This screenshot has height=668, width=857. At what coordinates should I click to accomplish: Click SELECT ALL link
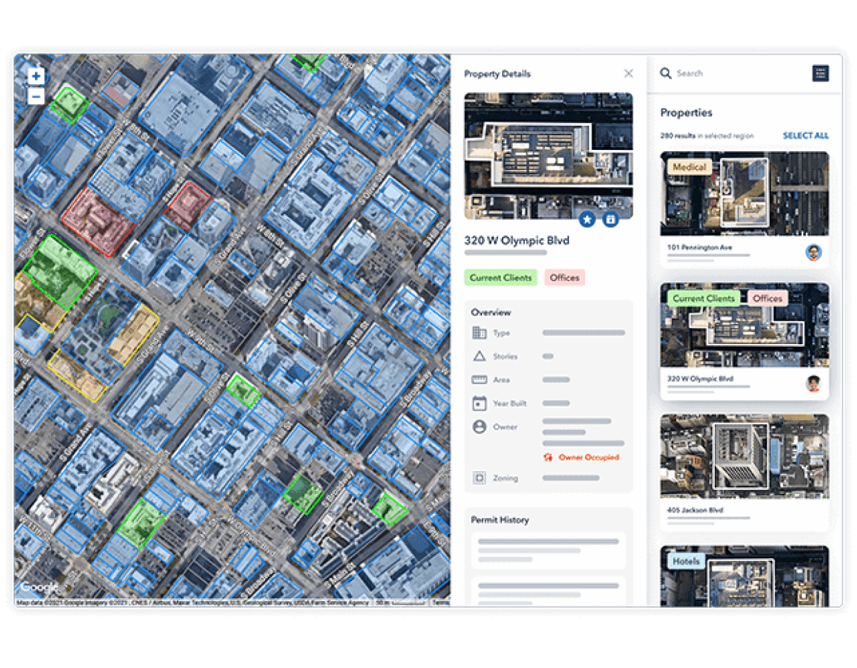(805, 135)
